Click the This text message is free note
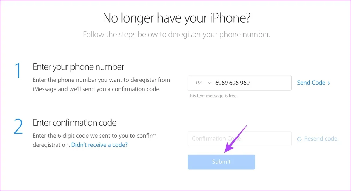351x191 pixels. coord(213,96)
